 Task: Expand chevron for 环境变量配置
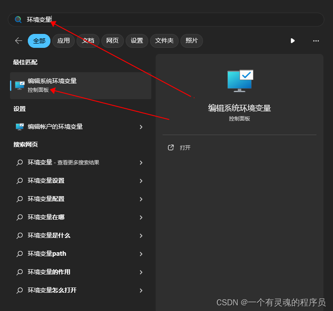(x=141, y=199)
